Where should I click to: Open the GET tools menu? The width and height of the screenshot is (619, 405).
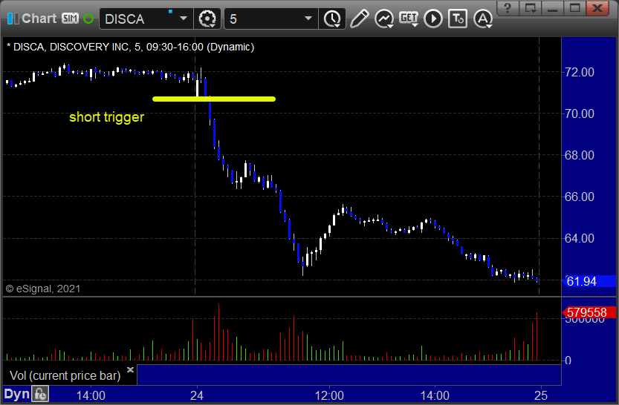click(409, 19)
